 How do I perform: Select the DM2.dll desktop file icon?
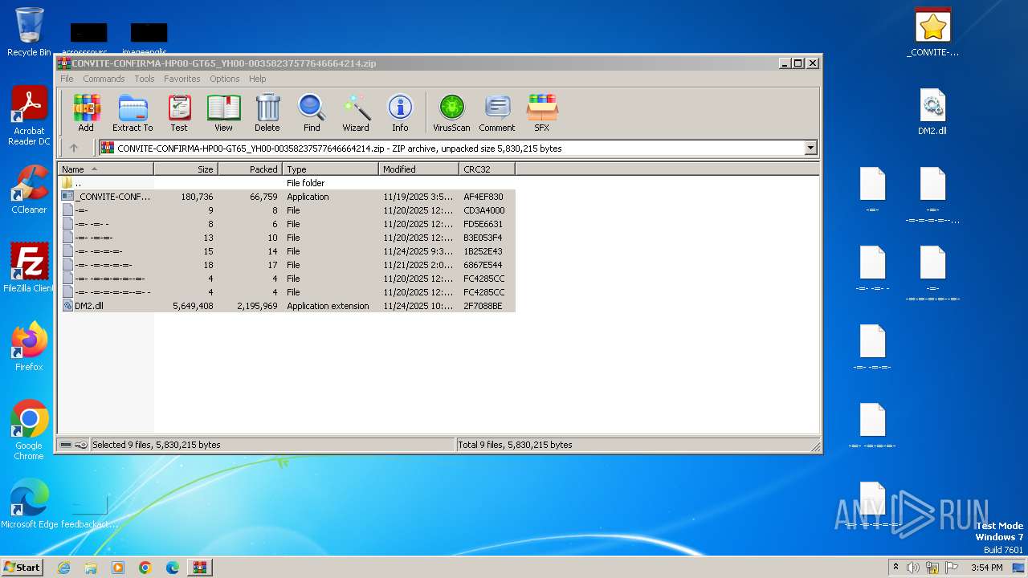click(x=932, y=111)
